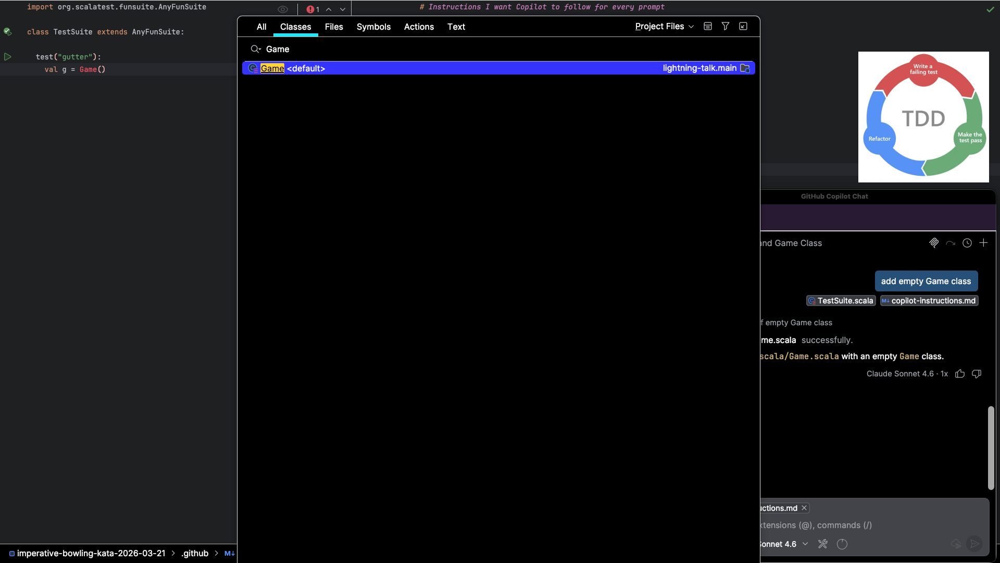Click the filter icon in search popup
The image size is (1000, 563).
725,27
